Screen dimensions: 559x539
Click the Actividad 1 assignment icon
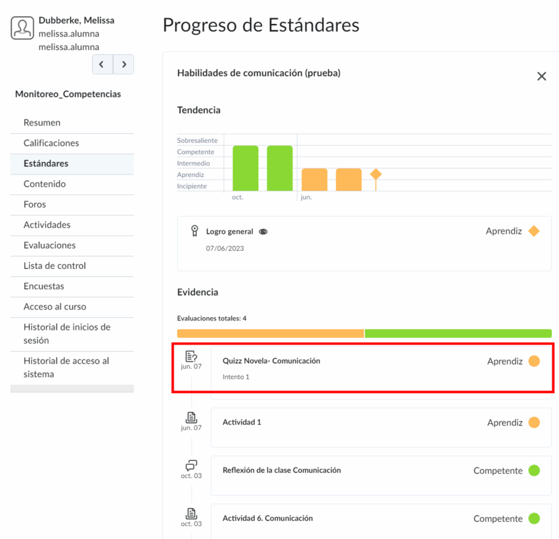191,418
